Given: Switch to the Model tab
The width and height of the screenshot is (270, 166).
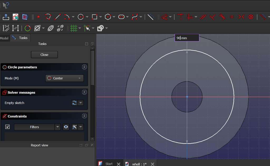Looking at the screenshot, I should 4,38.
